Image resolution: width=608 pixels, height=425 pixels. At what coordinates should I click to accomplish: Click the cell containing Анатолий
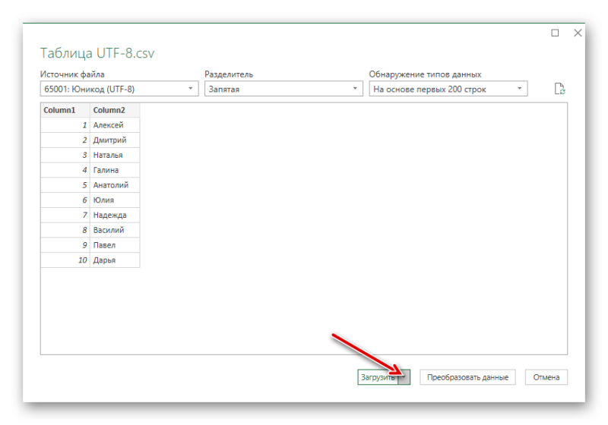point(115,185)
